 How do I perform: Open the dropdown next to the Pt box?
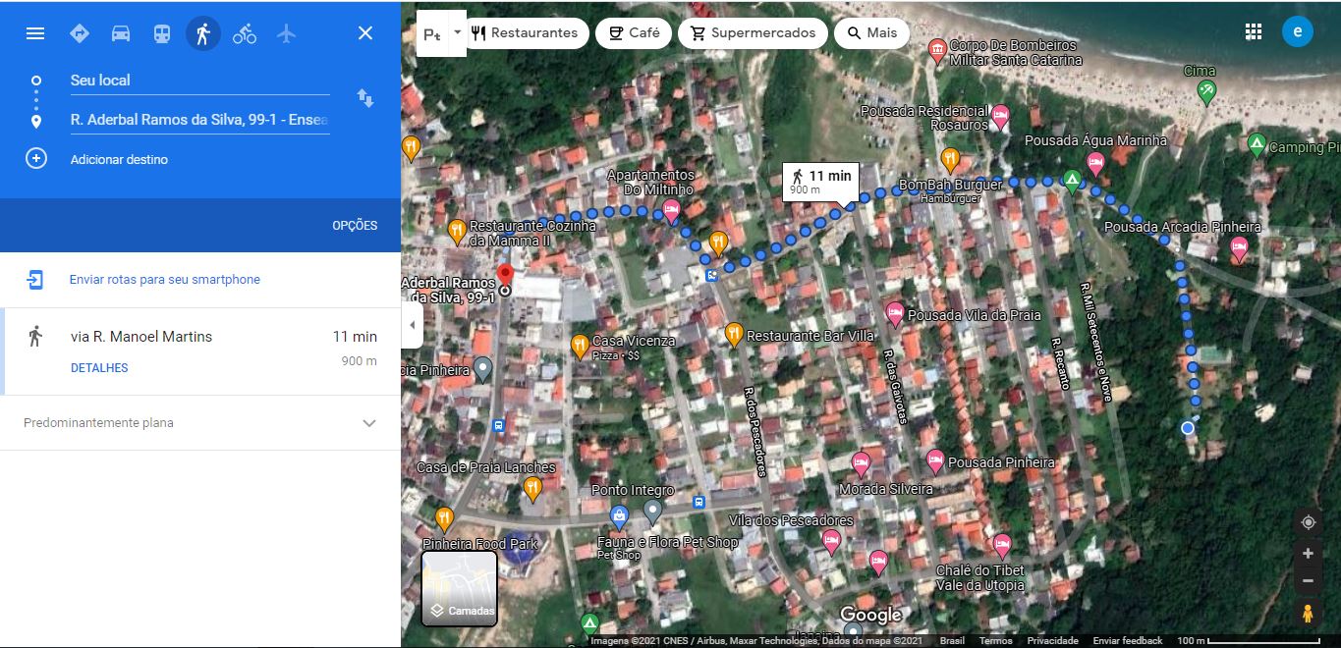457,32
